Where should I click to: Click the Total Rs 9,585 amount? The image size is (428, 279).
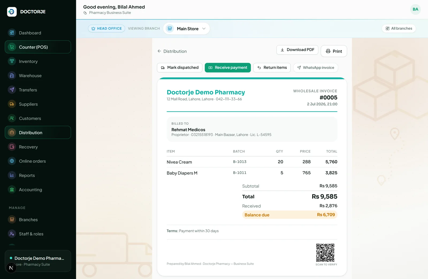[x=324, y=197]
